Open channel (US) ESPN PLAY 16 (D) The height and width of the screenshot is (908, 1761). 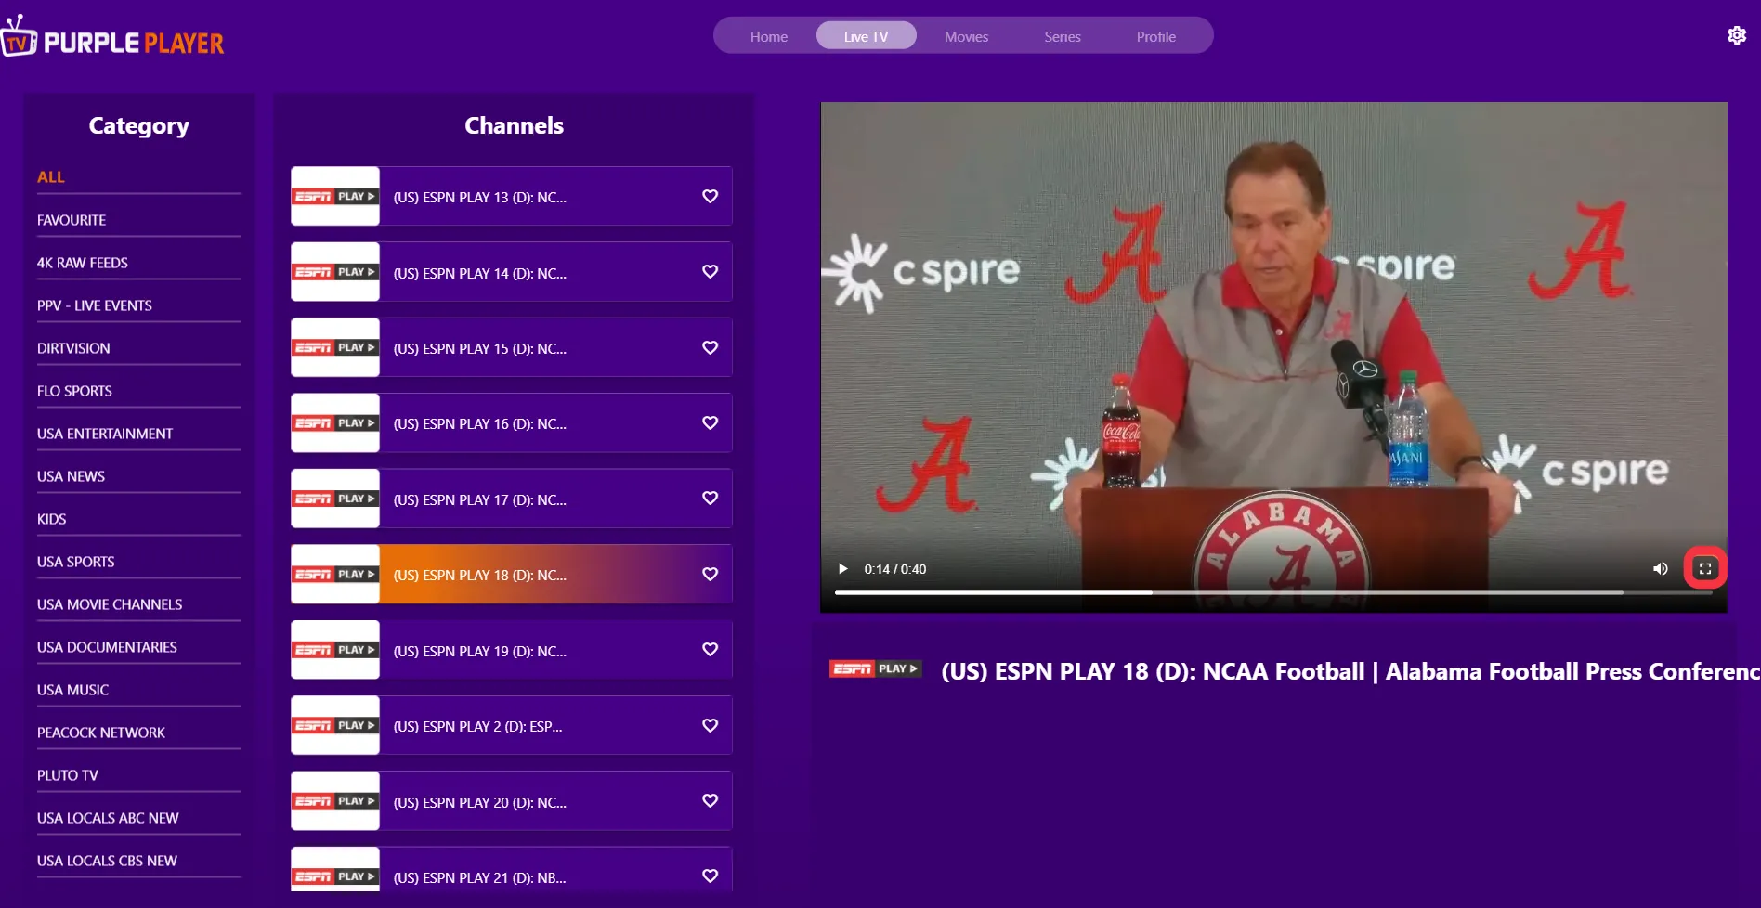tap(512, 423)
